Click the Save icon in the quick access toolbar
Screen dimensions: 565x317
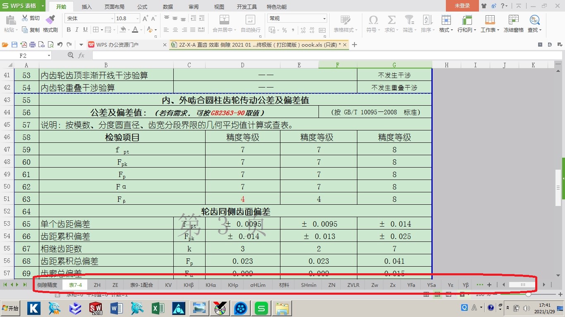click(14, 45)
